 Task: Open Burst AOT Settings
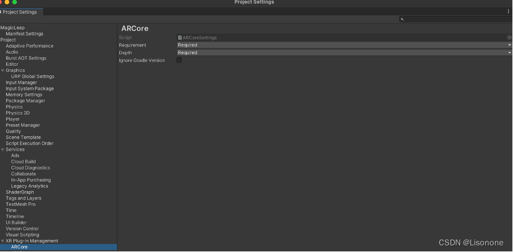[x=26, y=58]
